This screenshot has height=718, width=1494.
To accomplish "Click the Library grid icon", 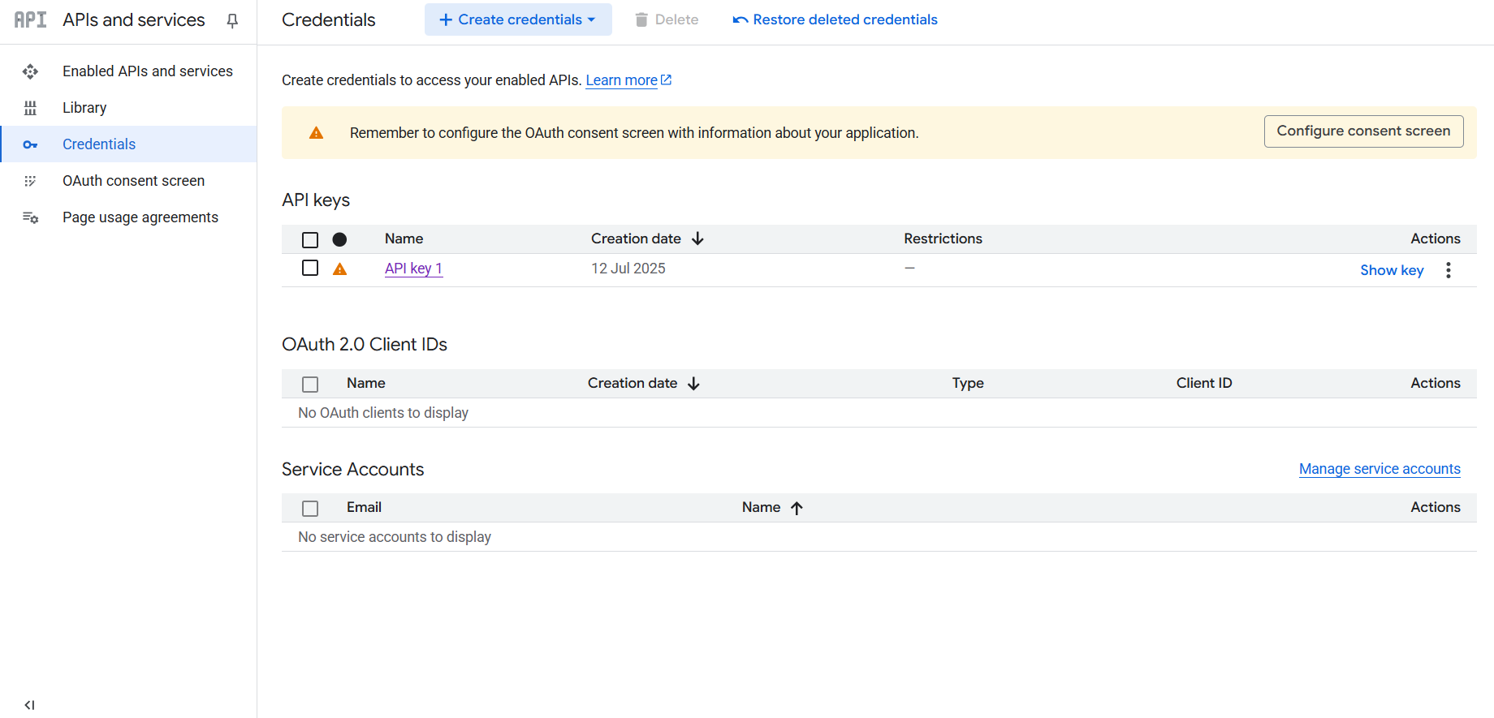I will point(30,108).
